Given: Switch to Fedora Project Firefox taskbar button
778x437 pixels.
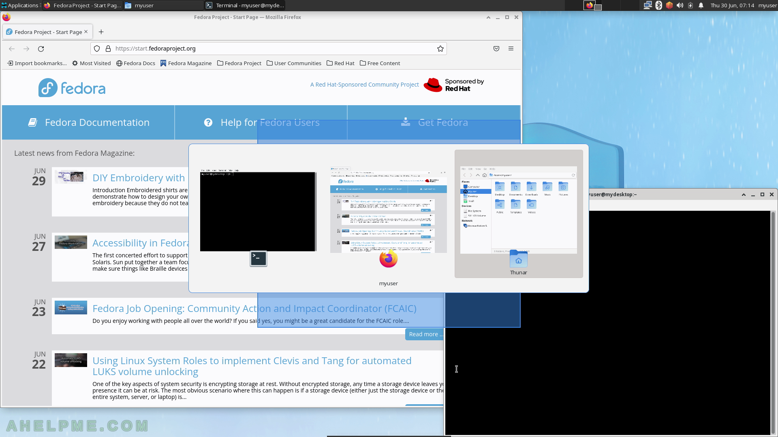Looking at the screenshot, I should (x=82, y=5).
